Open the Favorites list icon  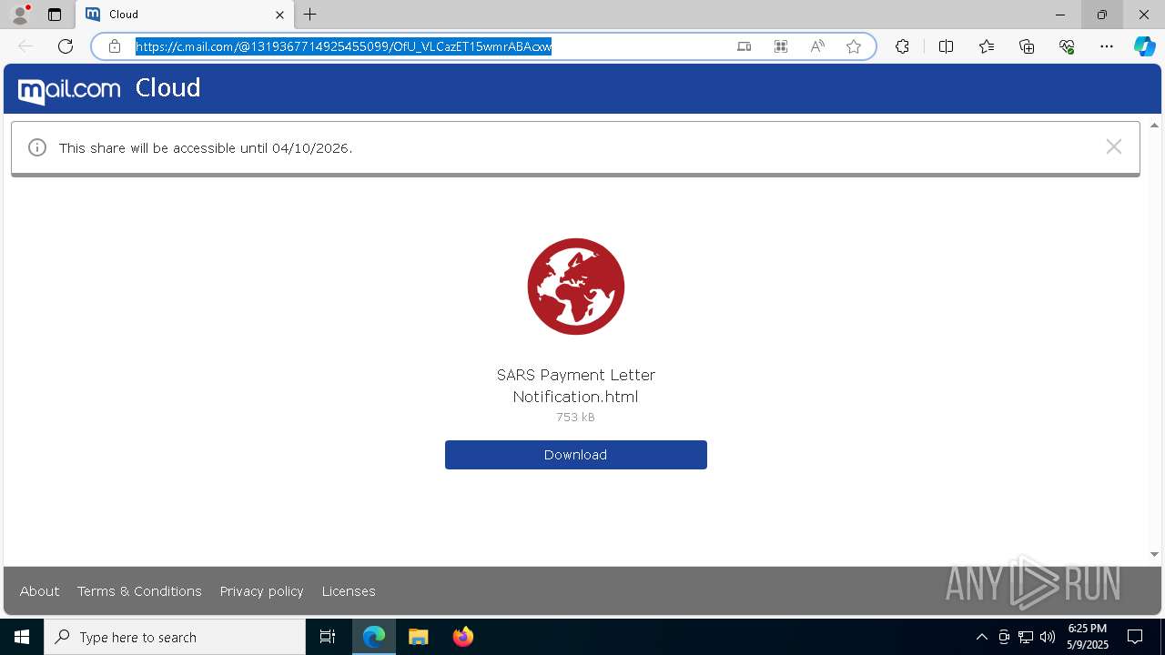[x=987, y=46]
